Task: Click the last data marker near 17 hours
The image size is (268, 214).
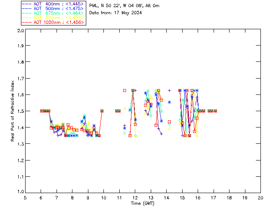Action: coord(215,111)
